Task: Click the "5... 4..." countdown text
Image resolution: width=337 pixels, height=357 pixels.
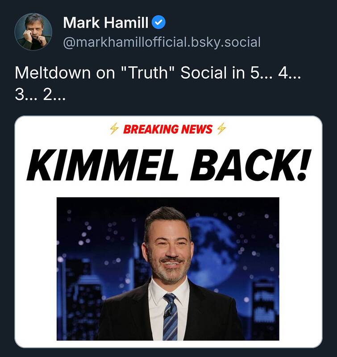Action: point(276,73)
